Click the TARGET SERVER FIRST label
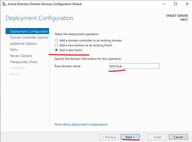The image size is (192, 142). (177, 18)
